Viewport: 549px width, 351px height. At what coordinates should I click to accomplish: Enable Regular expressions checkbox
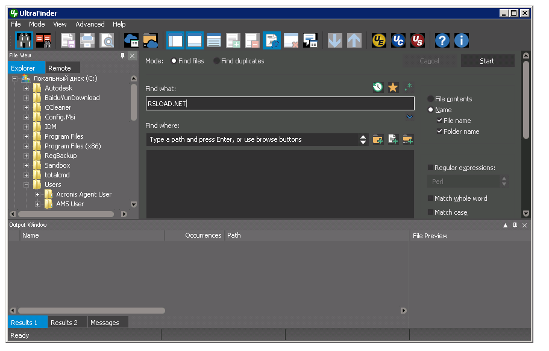[431, 168]
